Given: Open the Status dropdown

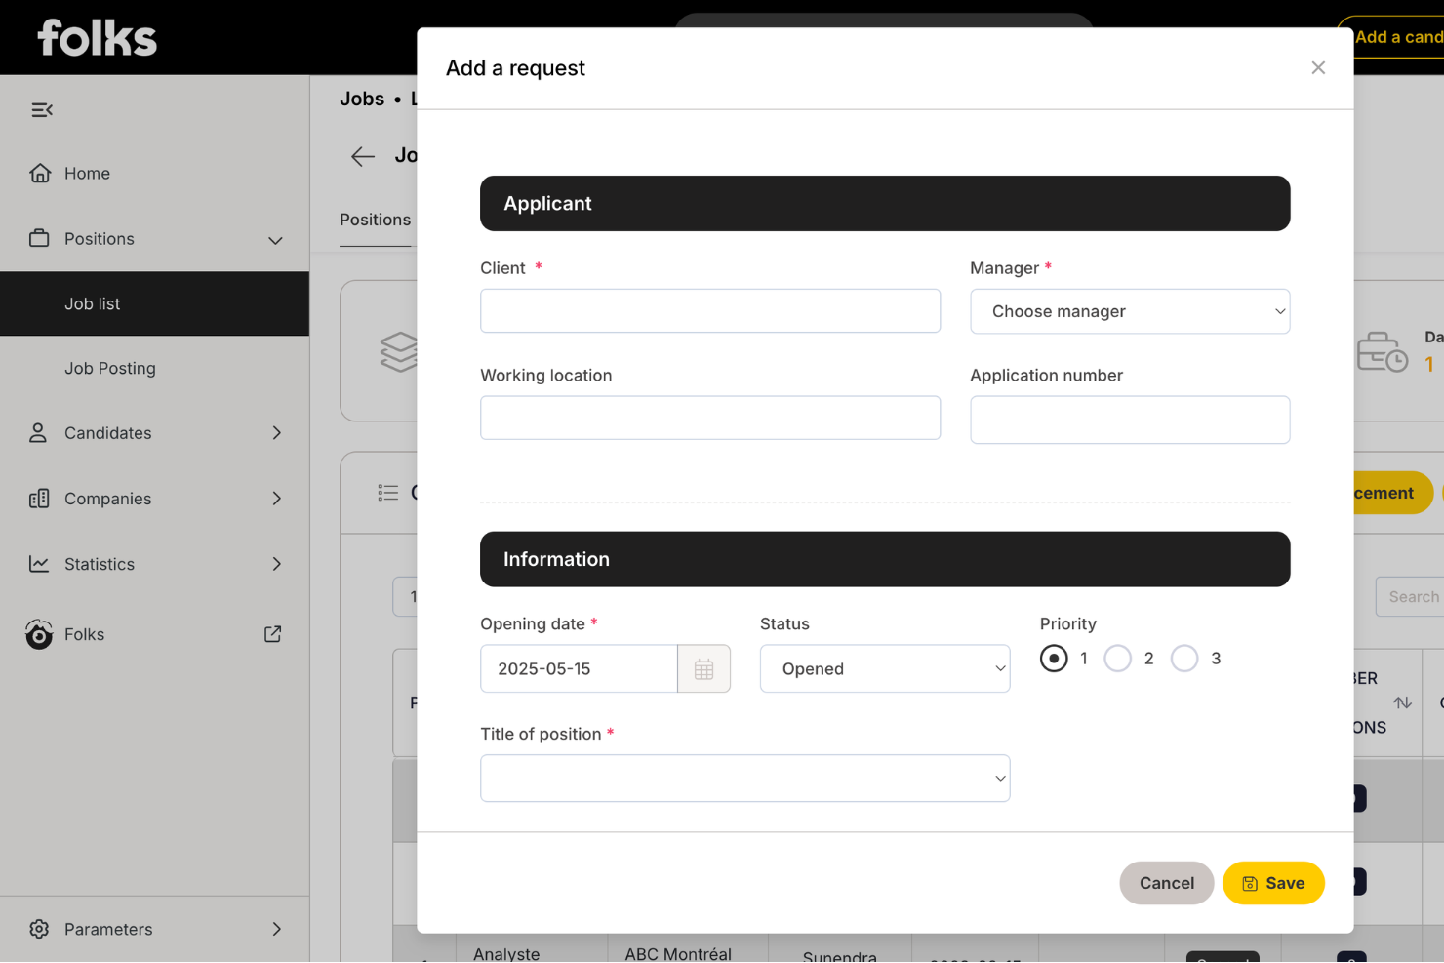Looking at the screenshot, I should [884, 669].
